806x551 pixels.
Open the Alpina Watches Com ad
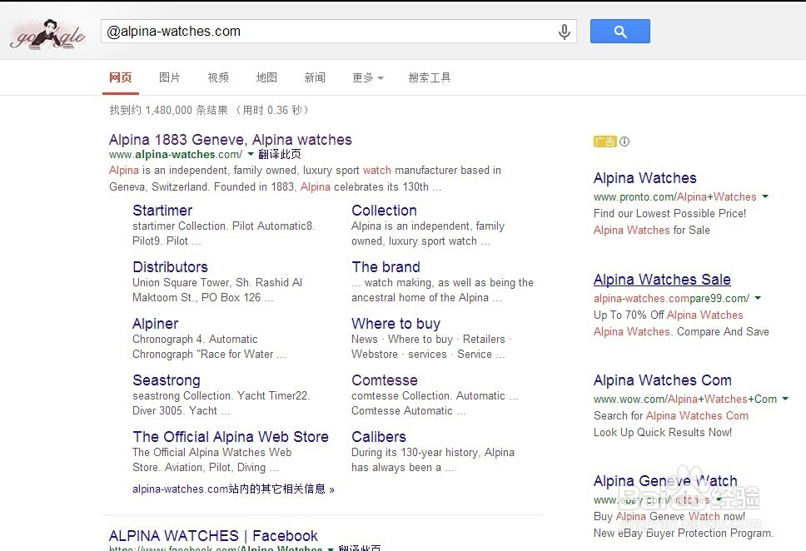[x=663, y=380]
